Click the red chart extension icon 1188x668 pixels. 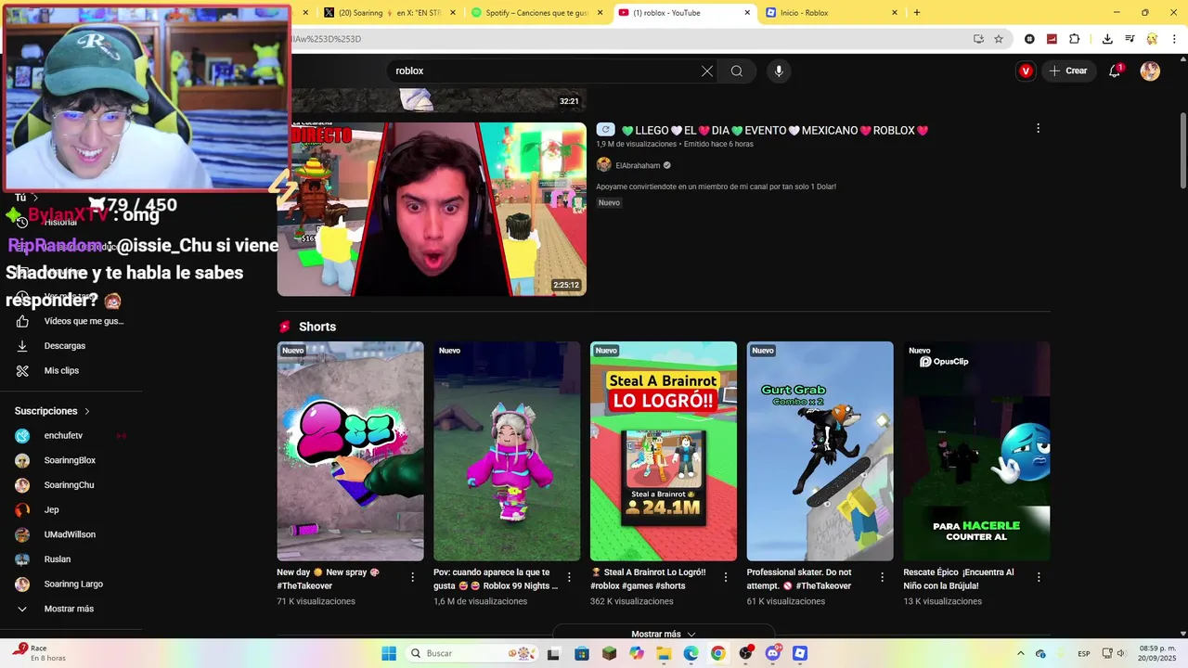pyautogui.click(x=1052, y=39)
